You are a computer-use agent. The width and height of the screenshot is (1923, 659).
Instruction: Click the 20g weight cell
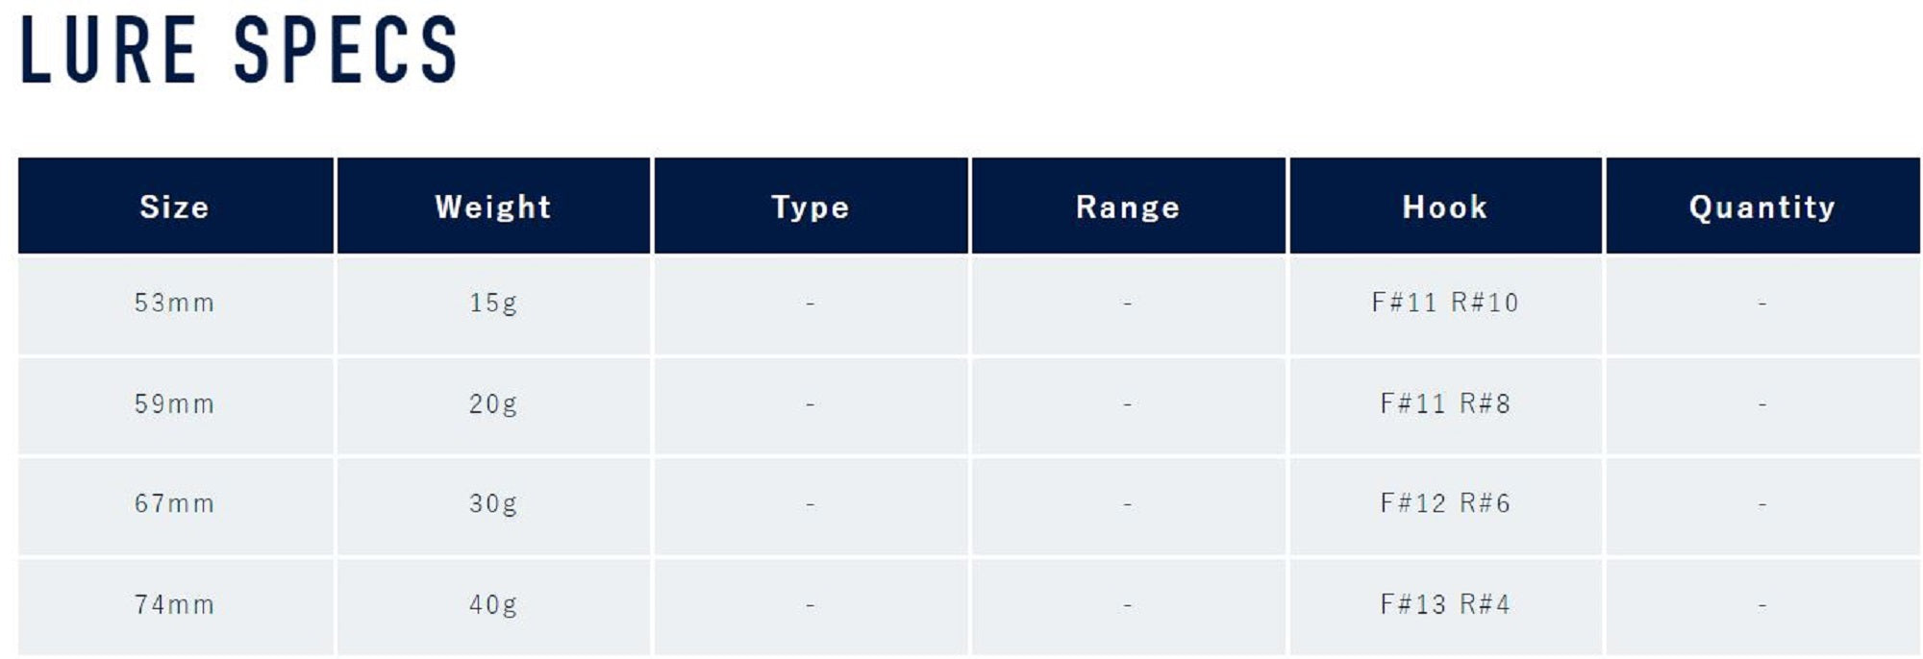point(493,404)
